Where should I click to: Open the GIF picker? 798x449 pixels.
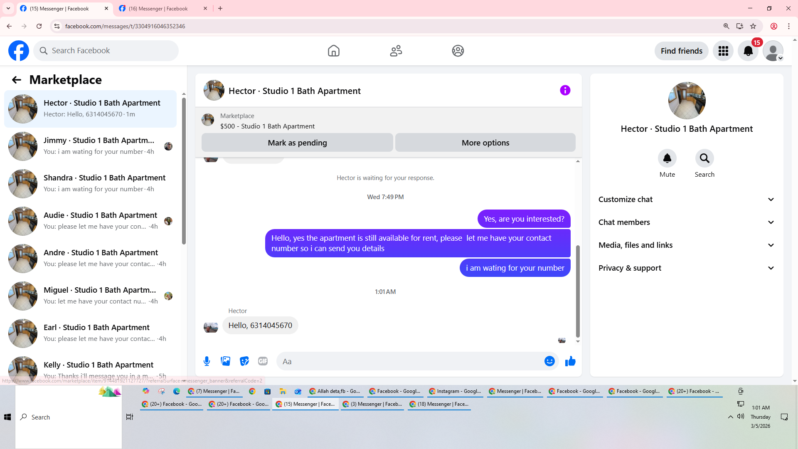263,361
